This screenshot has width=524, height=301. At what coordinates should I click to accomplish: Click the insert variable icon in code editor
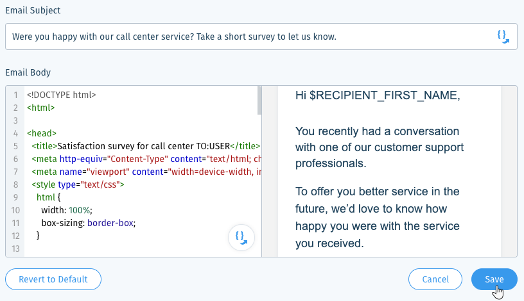pyautogui.click(x=241, y=238)
